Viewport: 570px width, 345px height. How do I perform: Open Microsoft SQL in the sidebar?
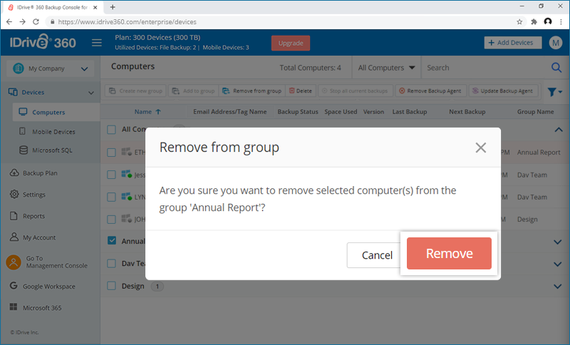(52, 150)
